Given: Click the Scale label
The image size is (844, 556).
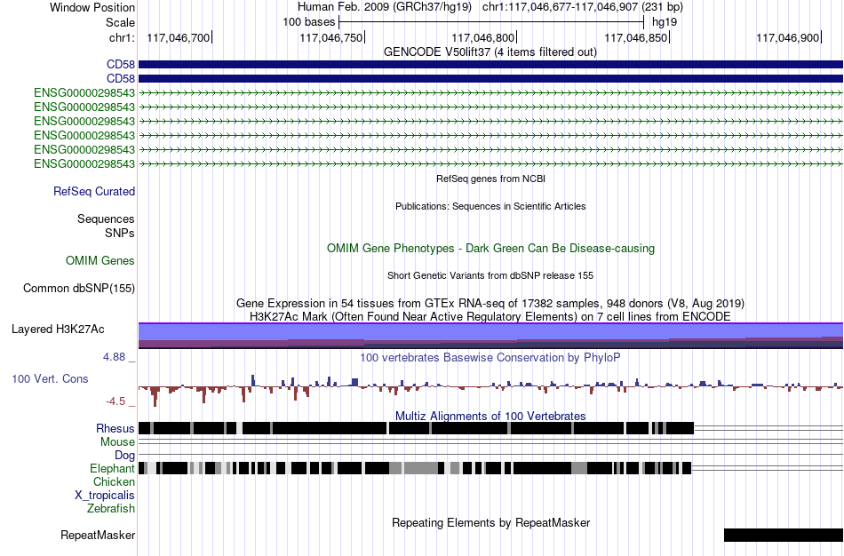Looking at the screenshot, I should point(120,22).
